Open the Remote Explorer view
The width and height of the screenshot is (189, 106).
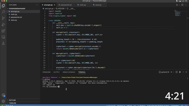tap(3, 37)
